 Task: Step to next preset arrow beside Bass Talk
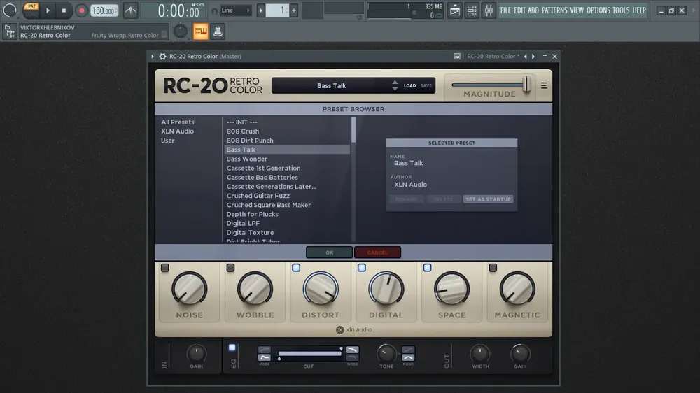click(395, 88)
